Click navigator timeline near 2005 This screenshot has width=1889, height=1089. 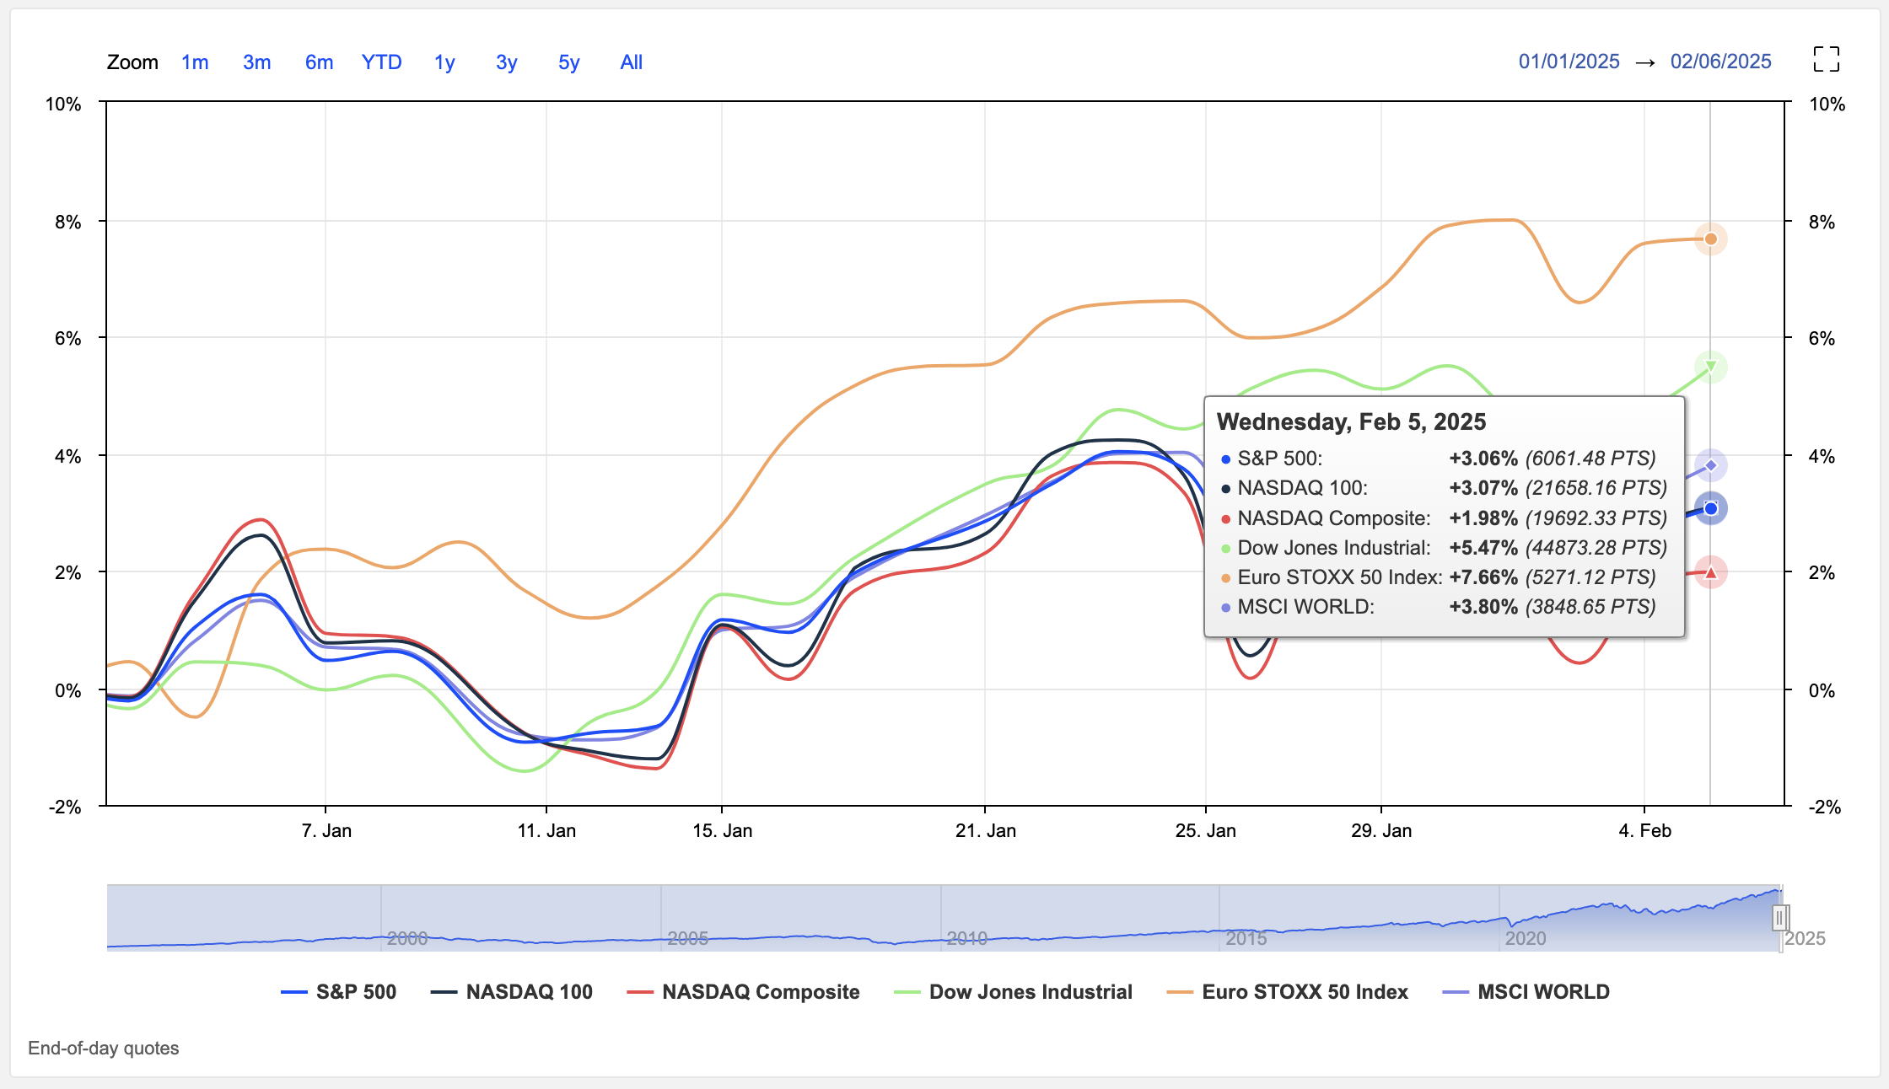687,938
